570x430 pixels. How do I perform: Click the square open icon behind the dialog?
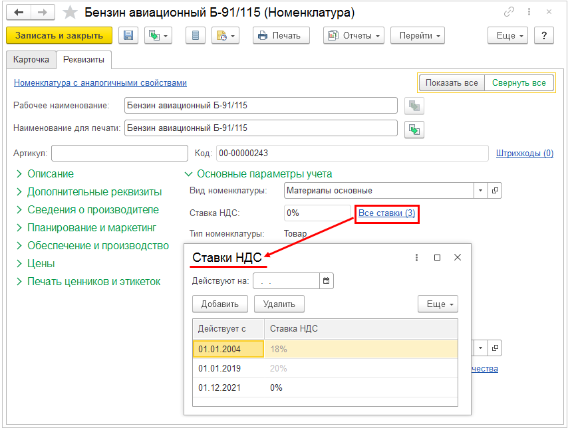pos(495,348)
